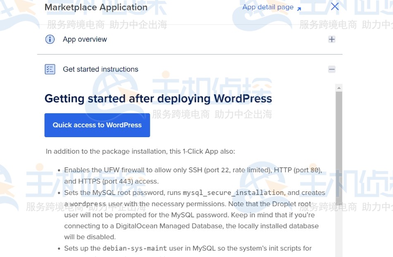Click the Getting started after deploying WordPress heading
This screenshot has height=257, width=393.
pos(158,99)
